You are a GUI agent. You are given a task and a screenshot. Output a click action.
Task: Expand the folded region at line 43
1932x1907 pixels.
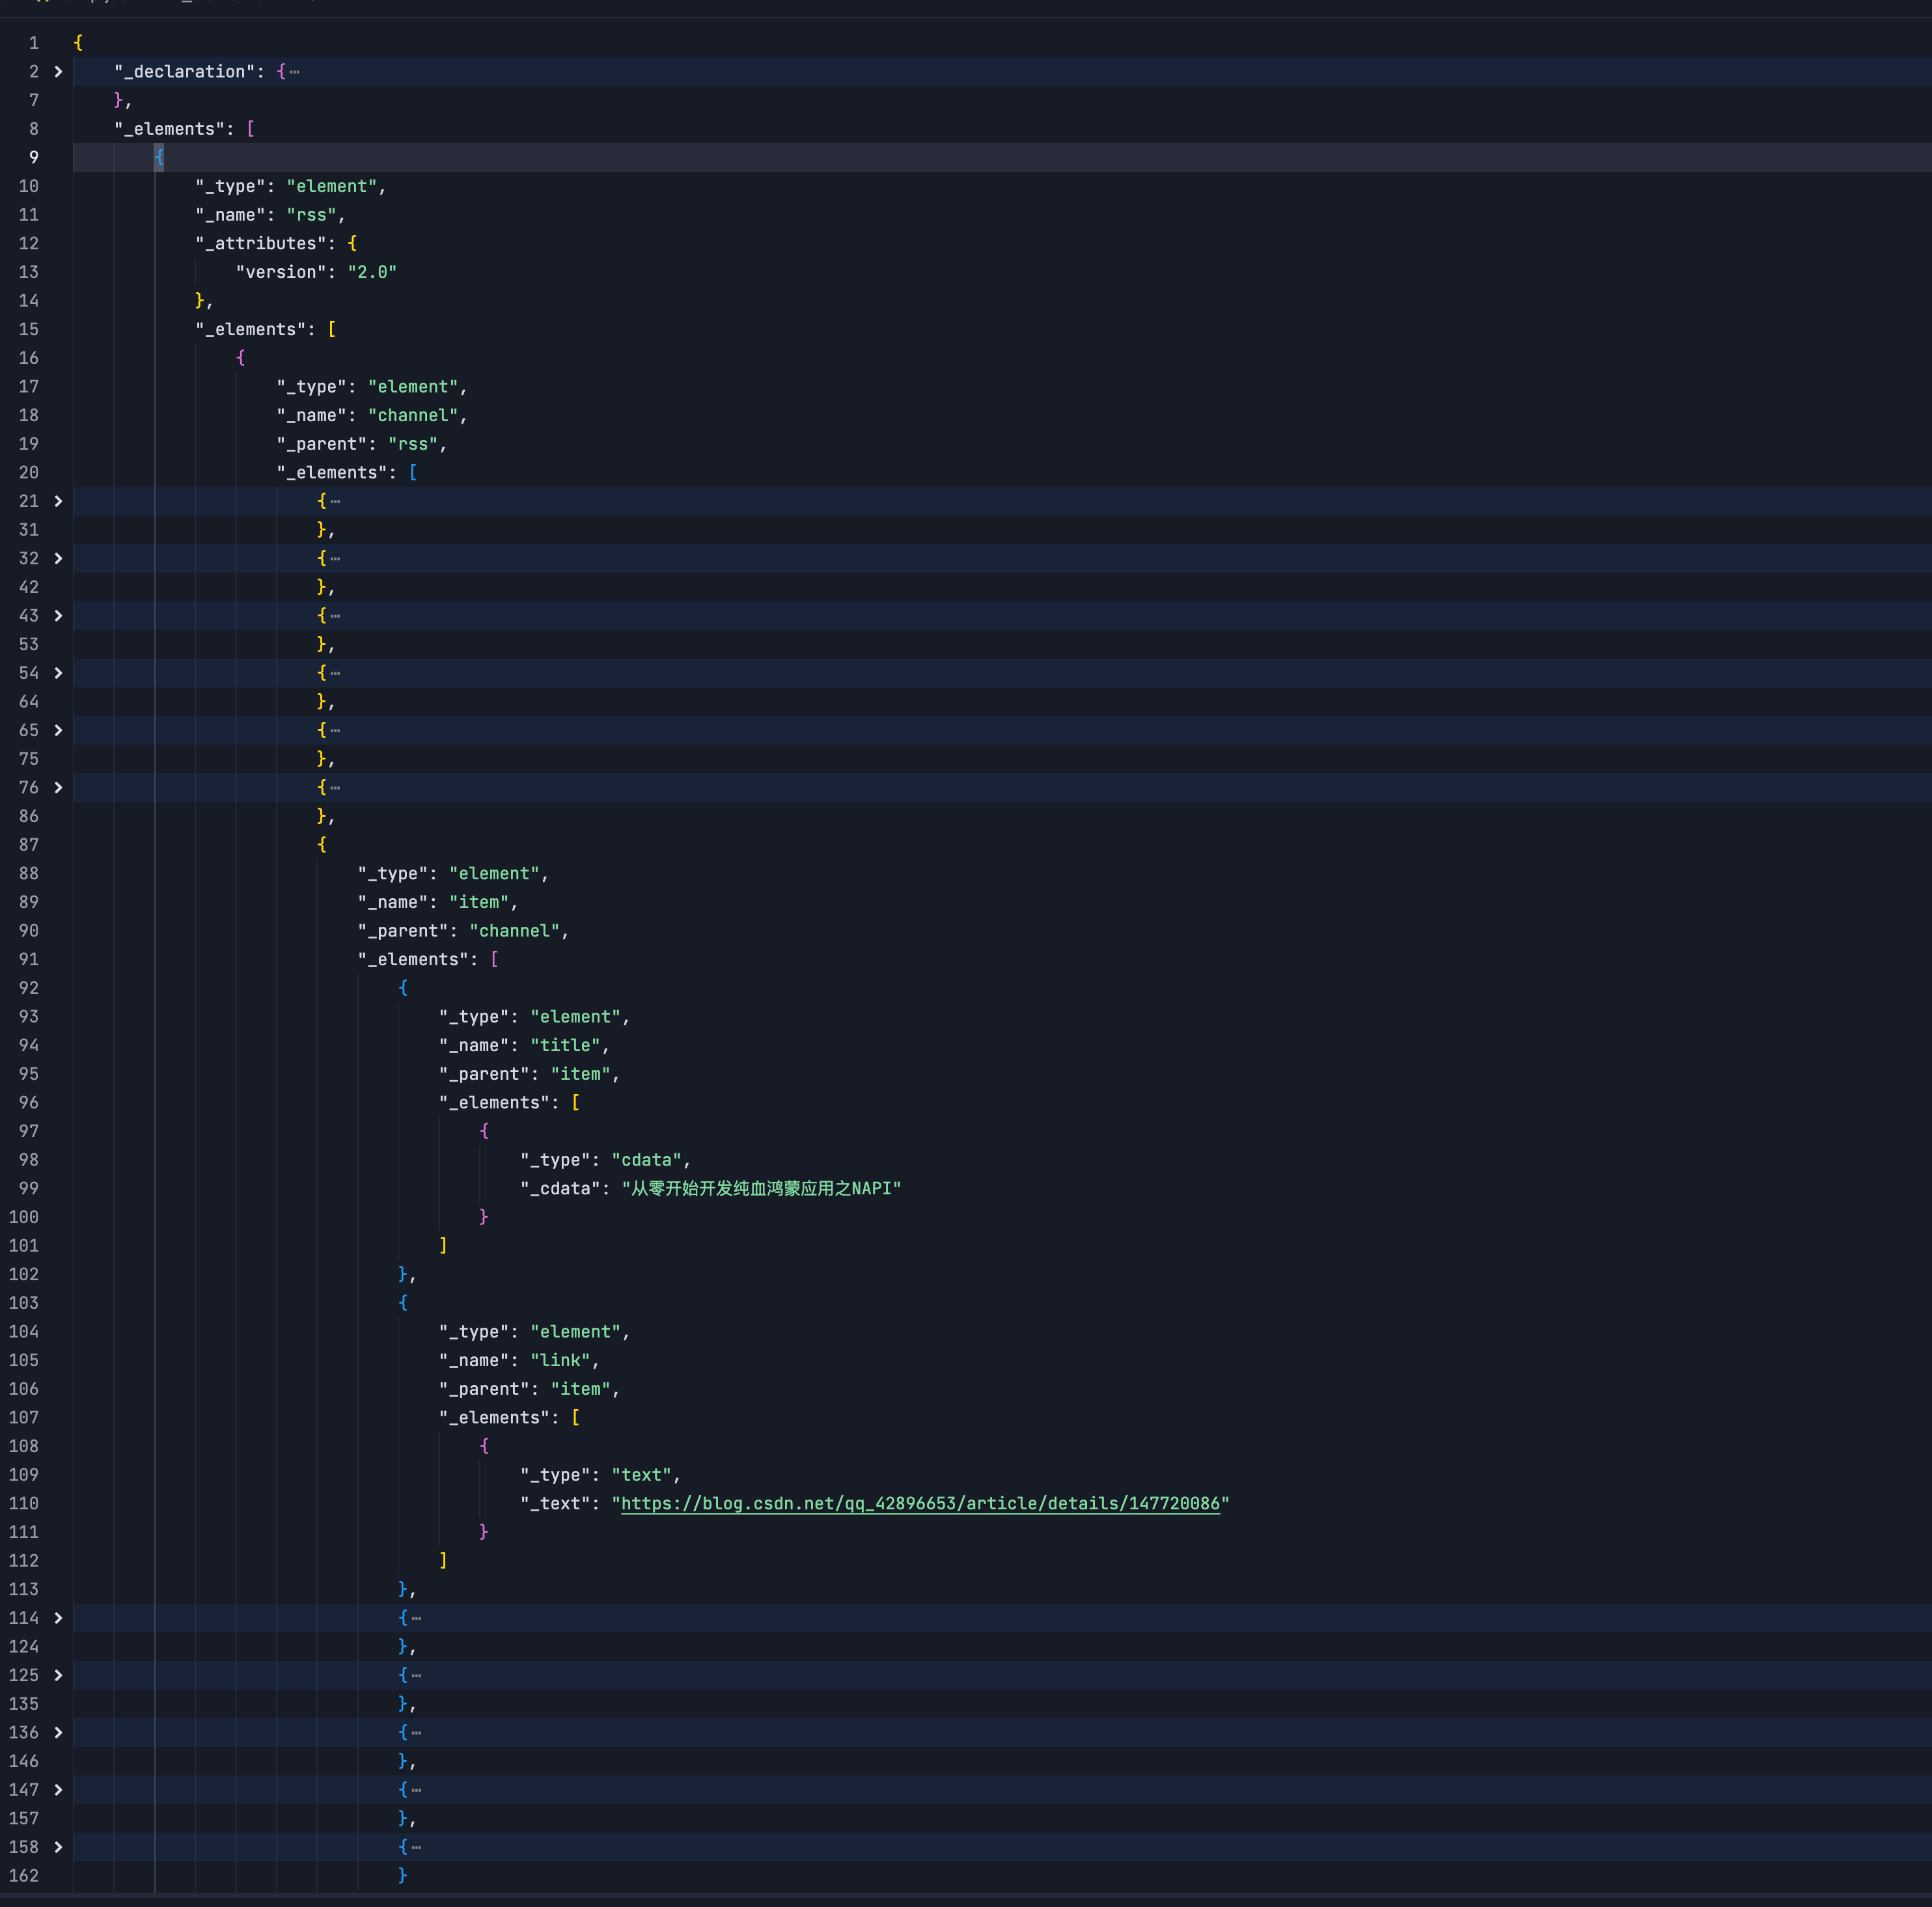click(58, 616)
